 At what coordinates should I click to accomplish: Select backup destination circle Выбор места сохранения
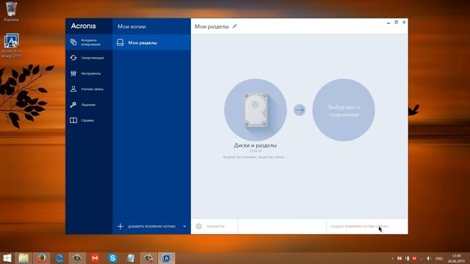pyautogui.click(x=344, y=110)
